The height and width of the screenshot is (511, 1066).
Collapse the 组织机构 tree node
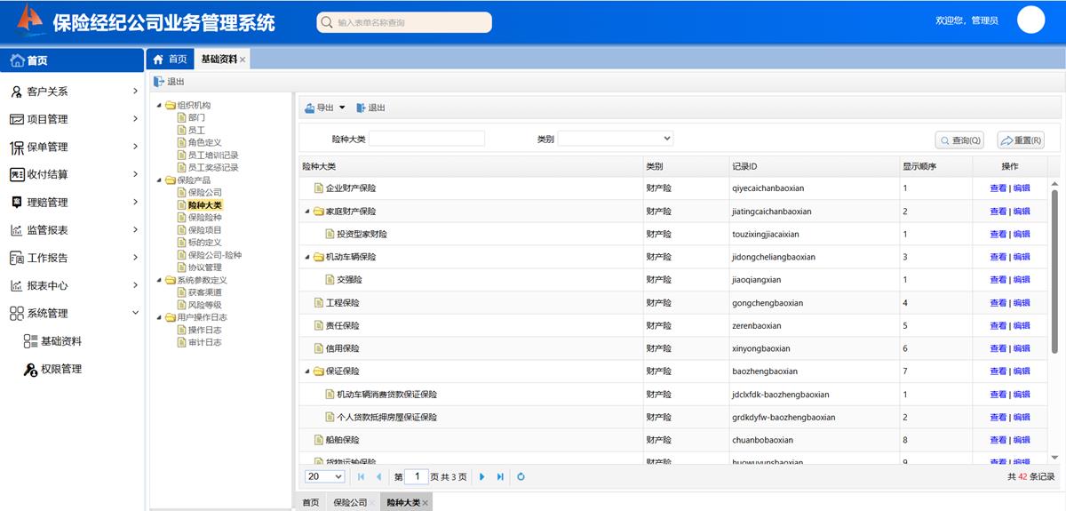tap(159, 106)
